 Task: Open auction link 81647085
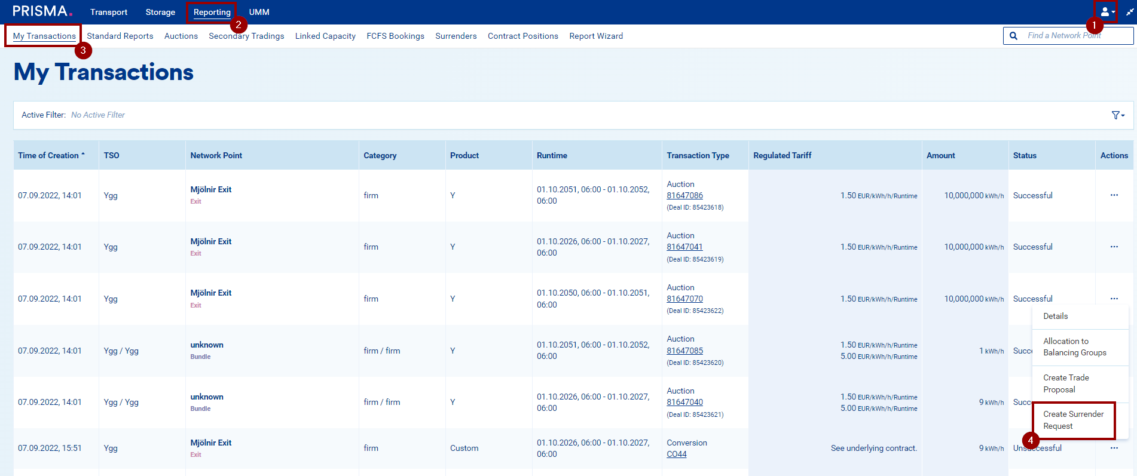684,351
